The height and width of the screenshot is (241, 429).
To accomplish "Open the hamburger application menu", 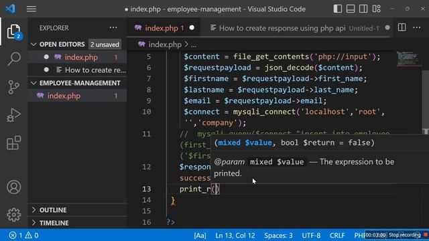I will point(32,9).
